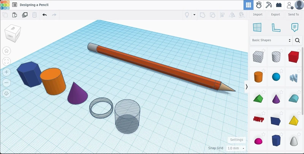The image size is (304, 154).
Task: Click the Export button
Action: tap(275, 14)
